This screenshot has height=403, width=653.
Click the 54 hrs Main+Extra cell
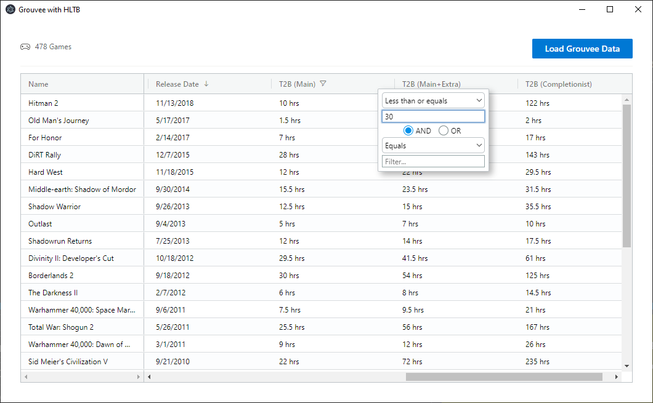pos(412,275)
